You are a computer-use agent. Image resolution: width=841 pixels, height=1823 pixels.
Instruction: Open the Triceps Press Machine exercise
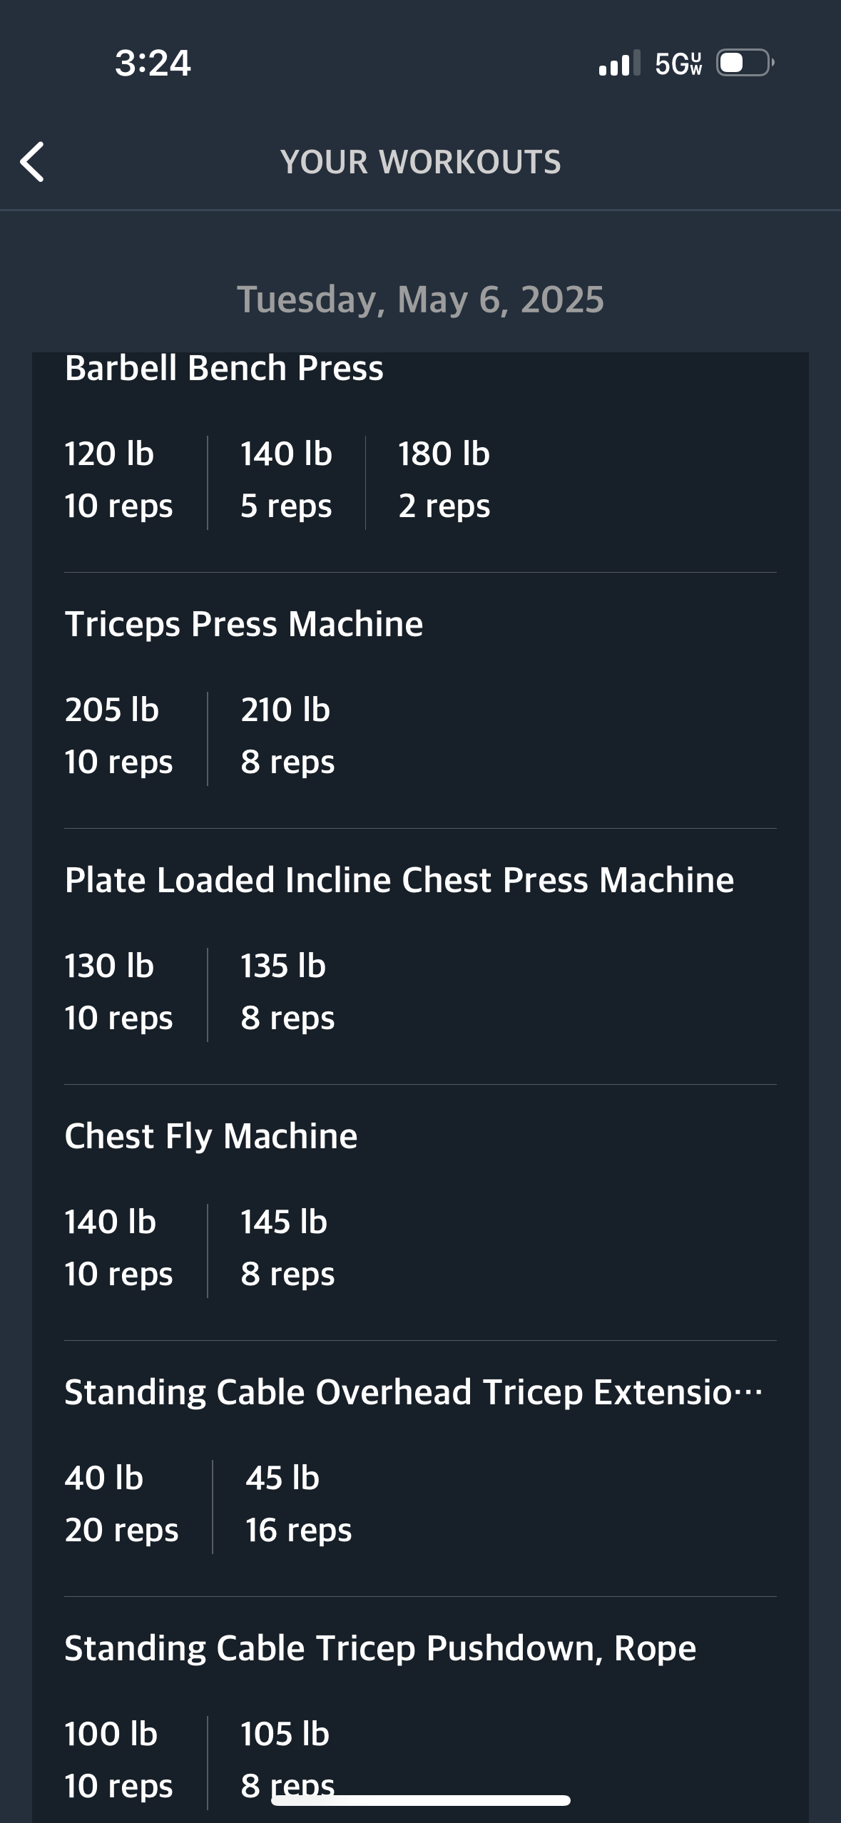[244, 624]
